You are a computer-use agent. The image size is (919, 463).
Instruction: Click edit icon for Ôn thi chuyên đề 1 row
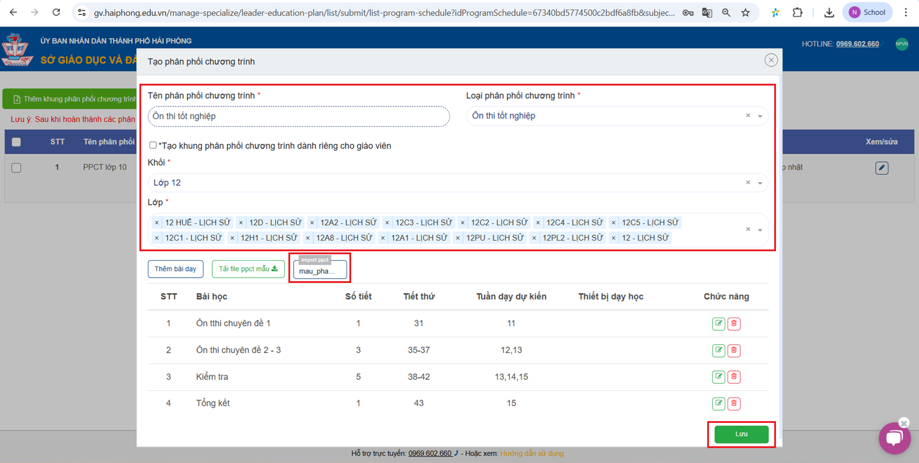pos(718,324)
